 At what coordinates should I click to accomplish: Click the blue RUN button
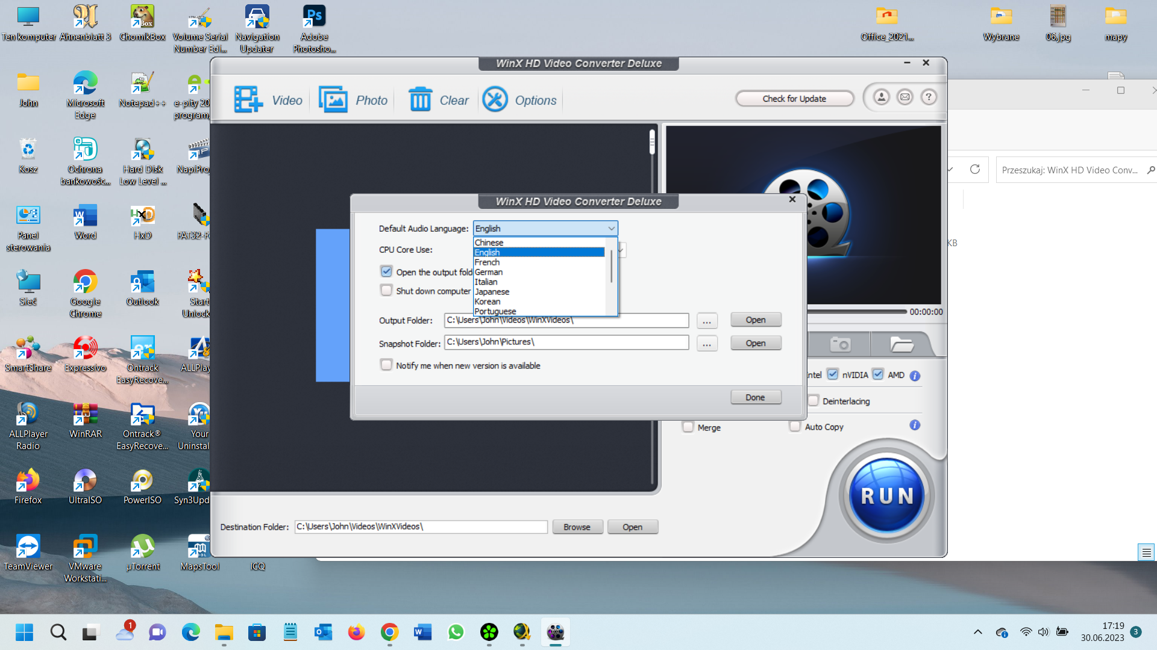[886, 496]
